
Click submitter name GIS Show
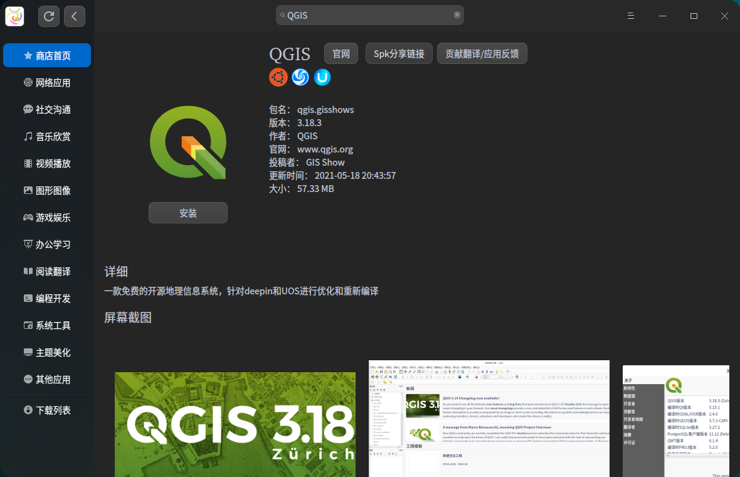[325, 163]
